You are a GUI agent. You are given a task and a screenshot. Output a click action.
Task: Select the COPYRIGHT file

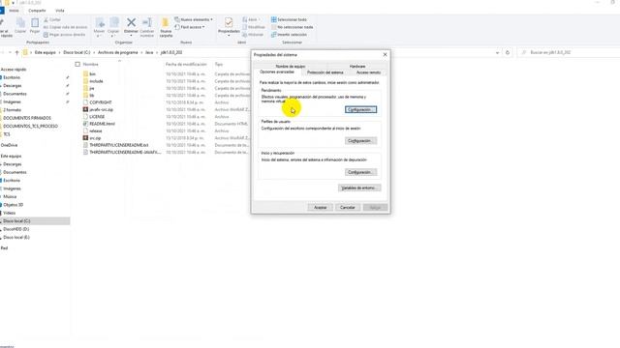(101, 102)
